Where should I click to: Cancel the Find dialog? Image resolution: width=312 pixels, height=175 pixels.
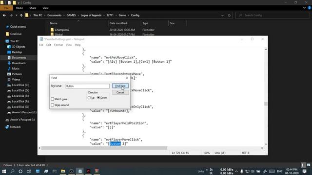(x=120, y=92)
